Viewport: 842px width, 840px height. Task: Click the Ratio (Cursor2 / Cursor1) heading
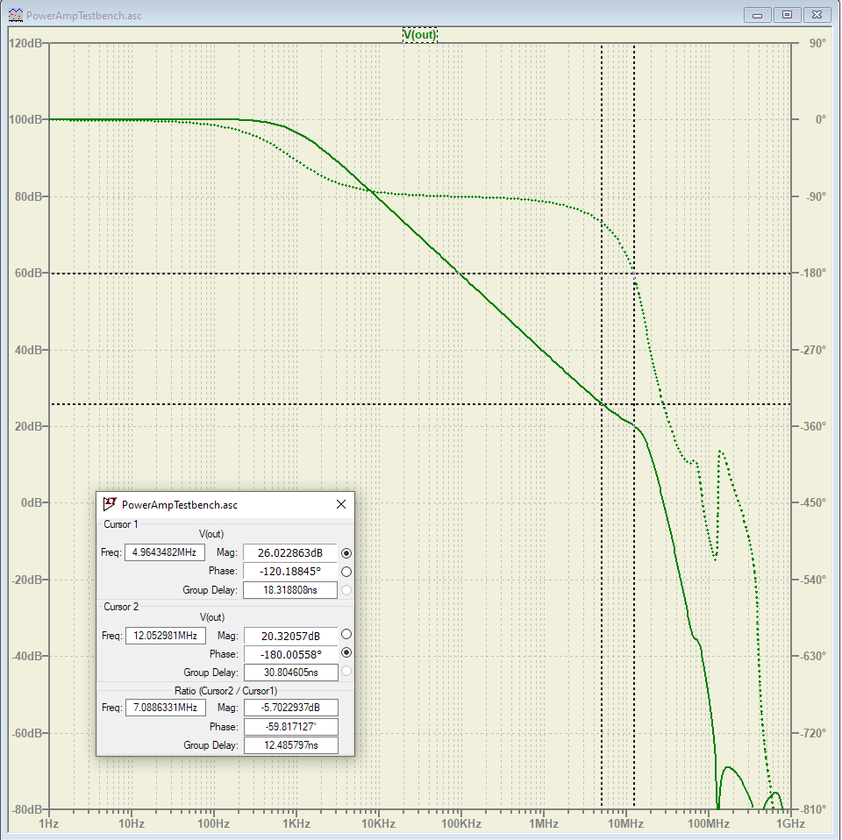click(225, 691)
